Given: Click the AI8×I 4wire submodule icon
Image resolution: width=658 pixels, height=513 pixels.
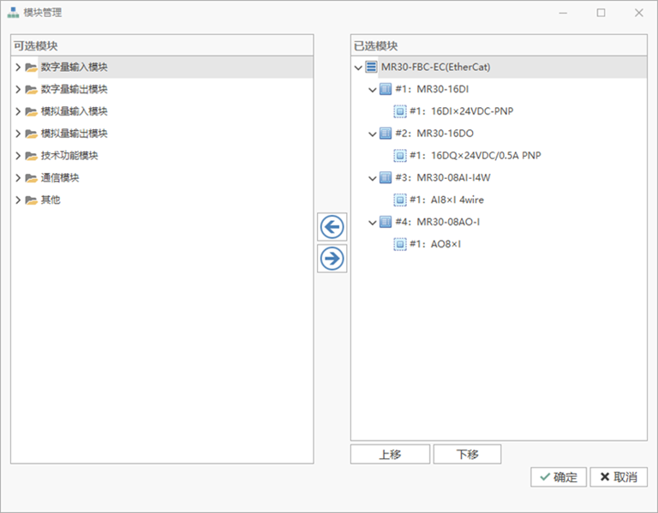Looking at the screenshot, I should coord(400,200).
